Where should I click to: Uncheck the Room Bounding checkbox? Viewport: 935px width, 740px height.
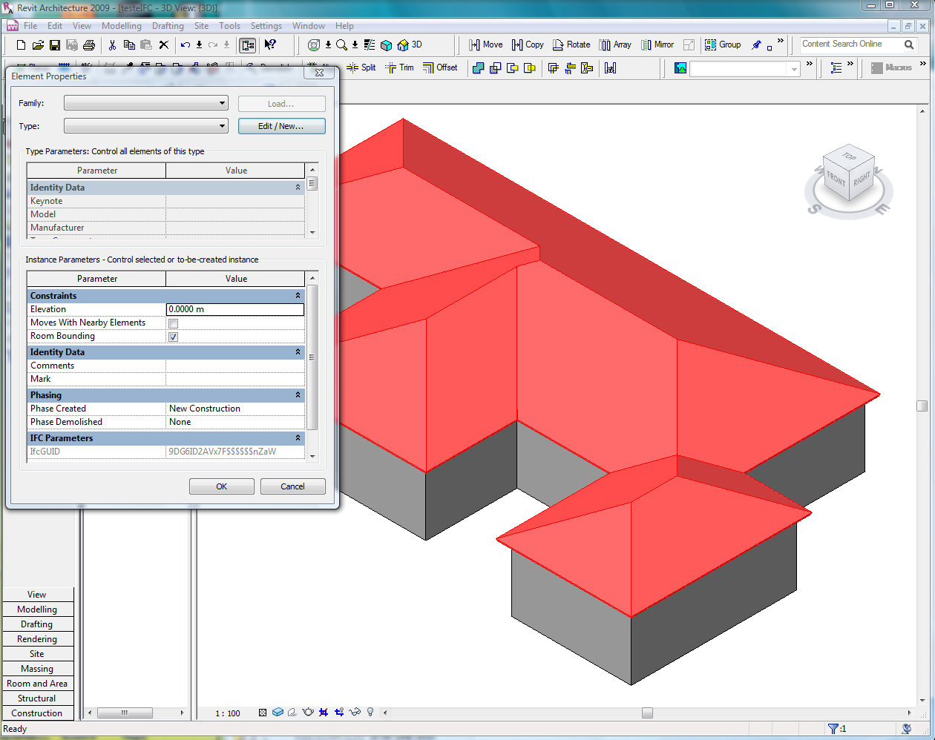click(x=173, y=337)
